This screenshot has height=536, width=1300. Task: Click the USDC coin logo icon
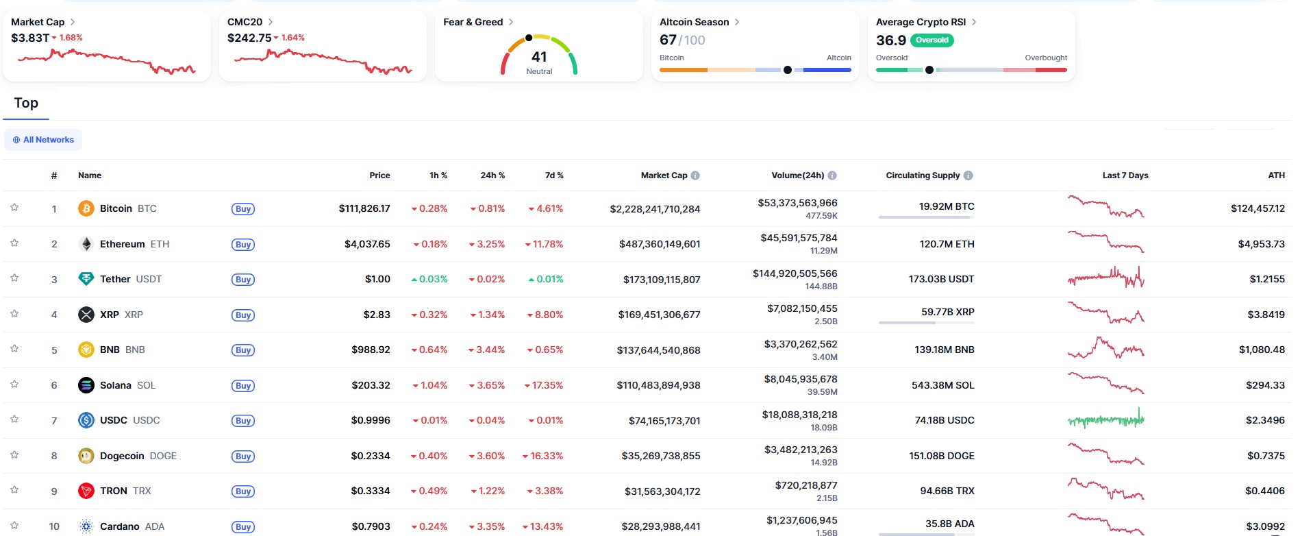point(86,420)
